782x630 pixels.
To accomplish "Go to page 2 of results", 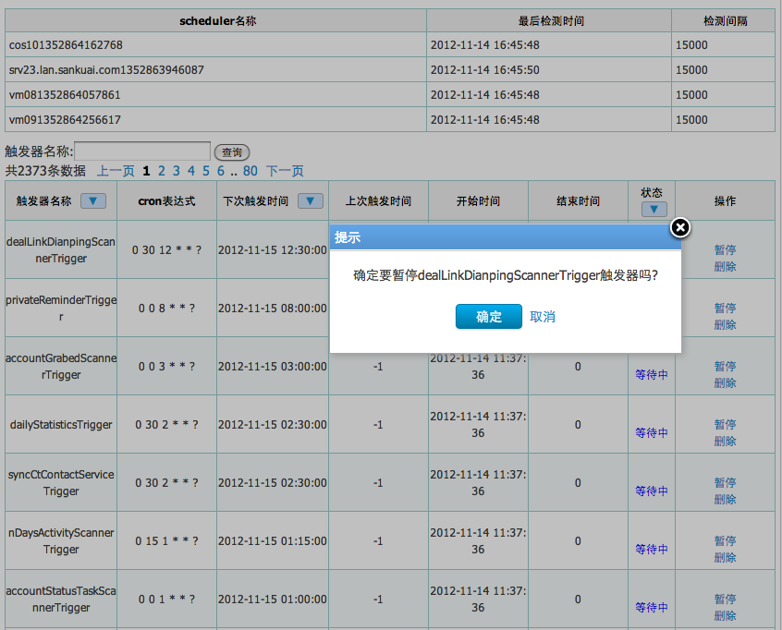I will tap(162, 171).
